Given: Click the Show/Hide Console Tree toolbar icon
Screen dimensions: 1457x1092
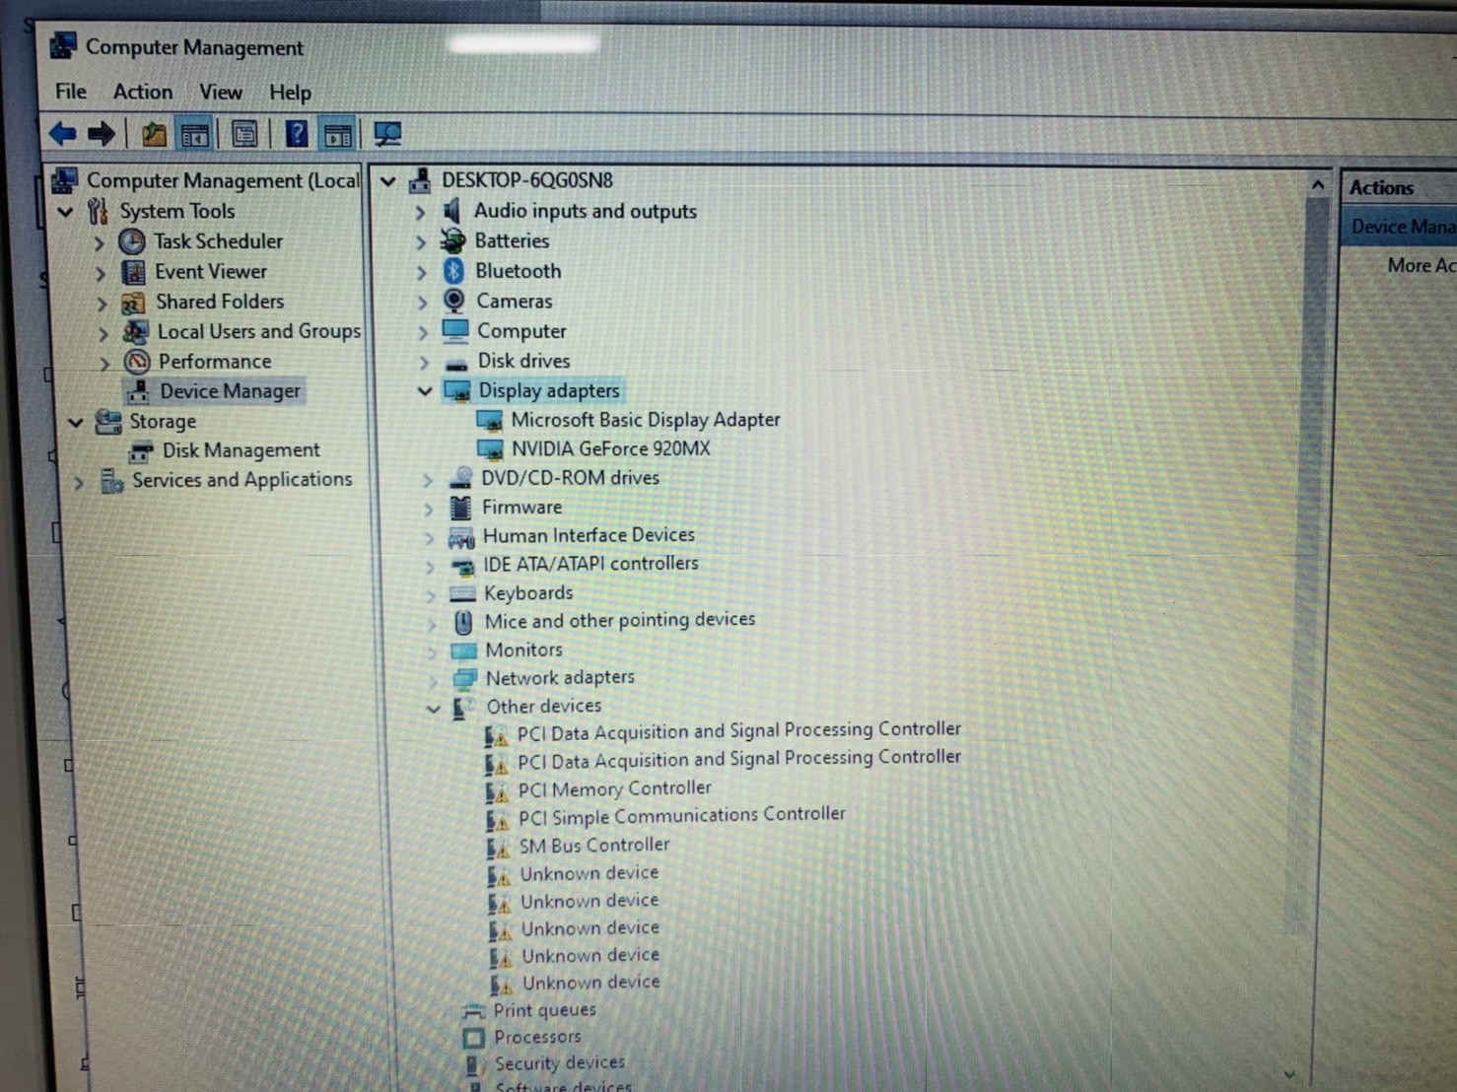Looking at the screenshot, I should [x=195, y=134].
